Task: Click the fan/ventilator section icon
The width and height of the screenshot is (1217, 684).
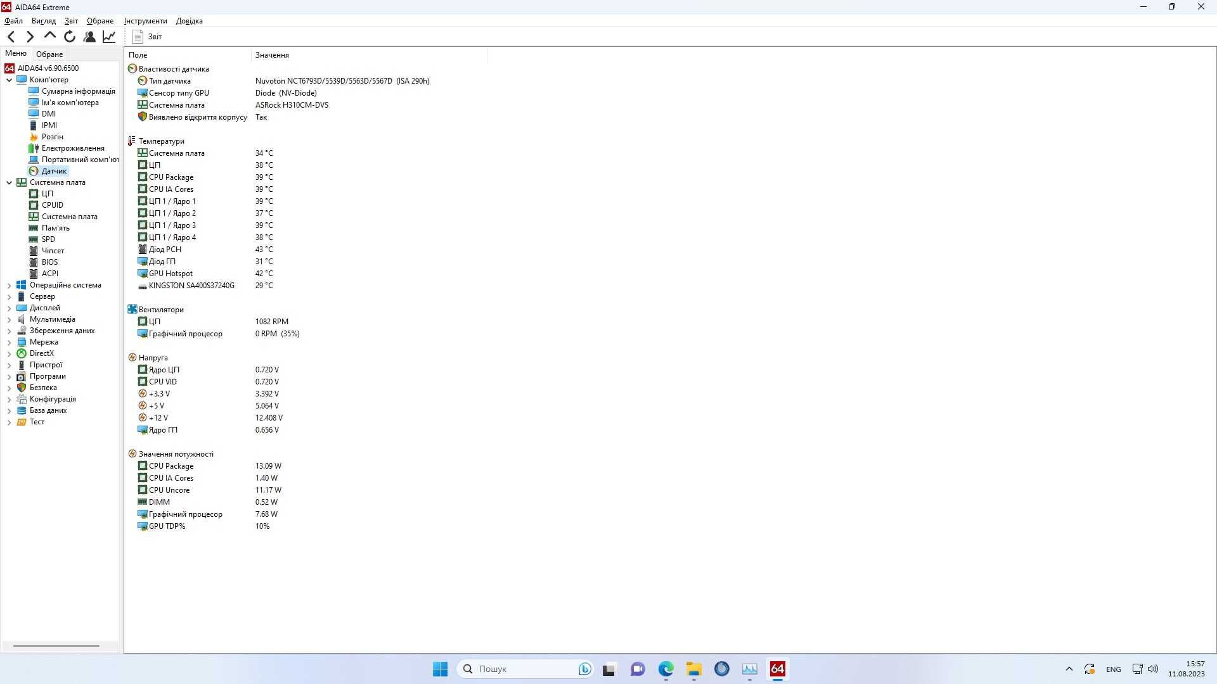Action: (132, 309)
